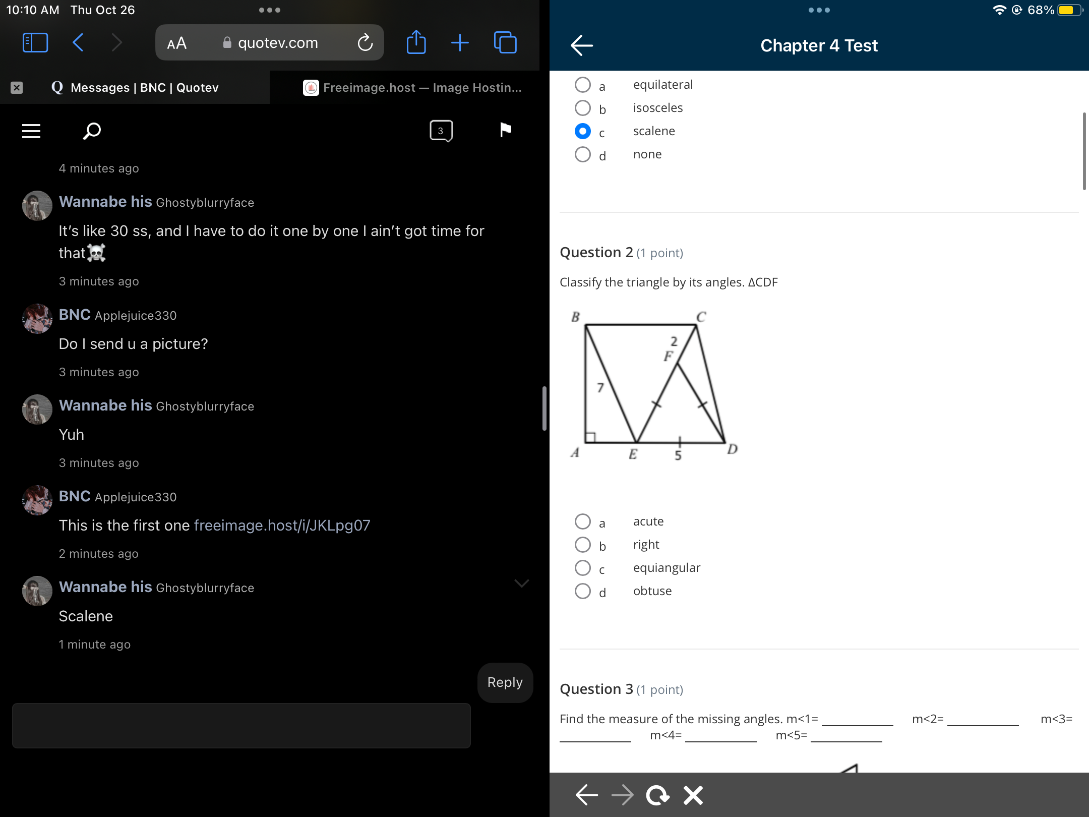Tap Safari share icon
This screenshot has height=817, width=1089.
(x=416, y=42)
